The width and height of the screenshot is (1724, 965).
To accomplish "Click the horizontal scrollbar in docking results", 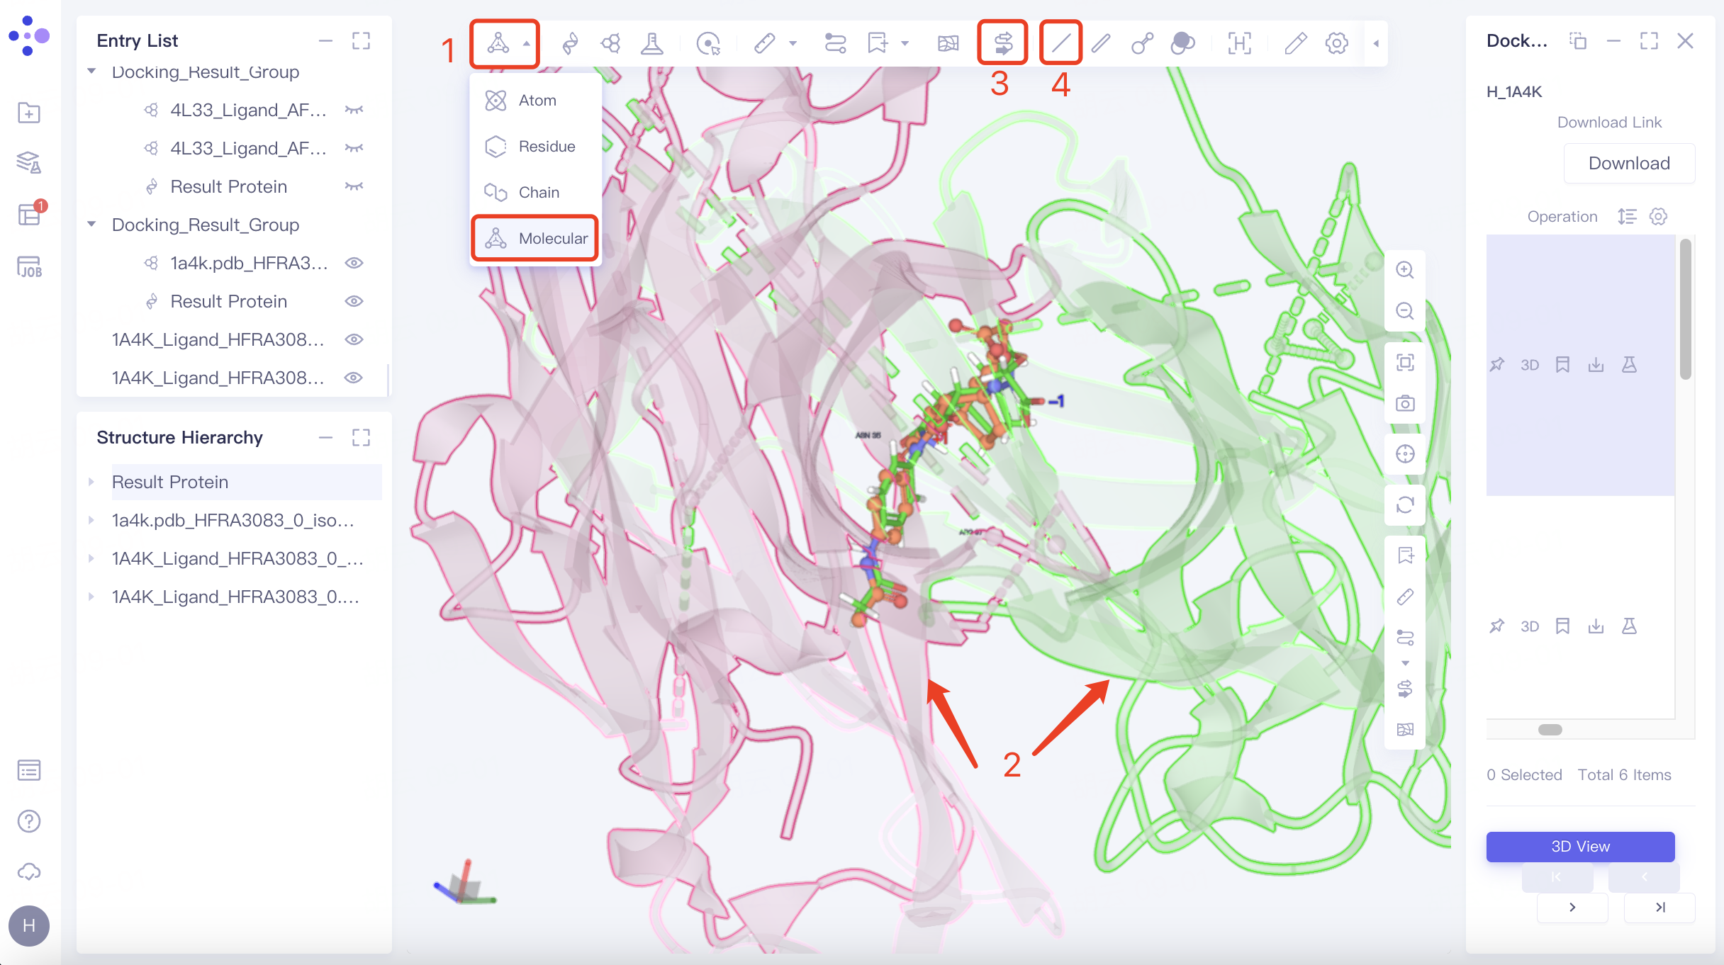I will coord(1550,730).
